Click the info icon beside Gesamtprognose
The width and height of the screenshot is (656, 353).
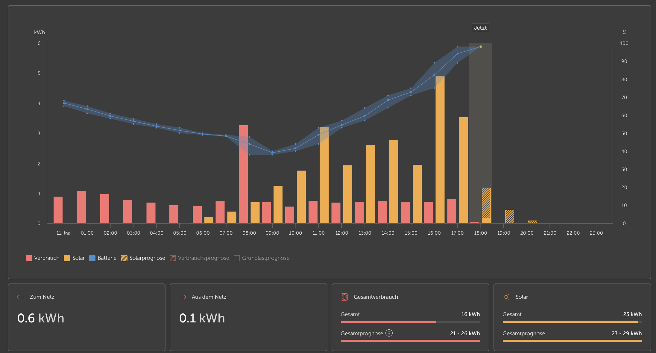(389, 333)
